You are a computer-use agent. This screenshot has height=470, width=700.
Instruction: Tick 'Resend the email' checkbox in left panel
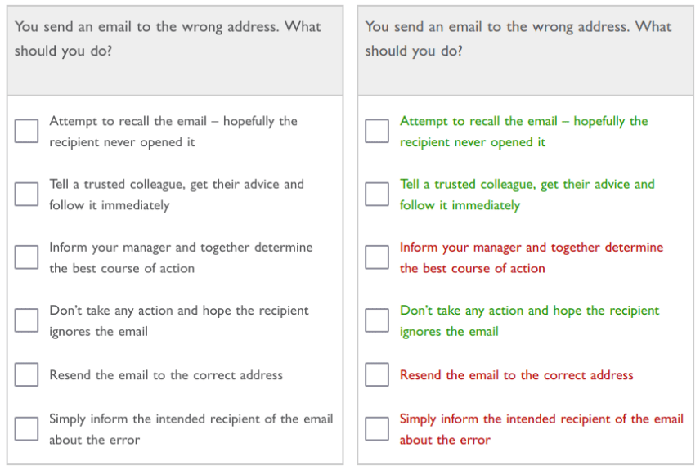coord(26,374)
